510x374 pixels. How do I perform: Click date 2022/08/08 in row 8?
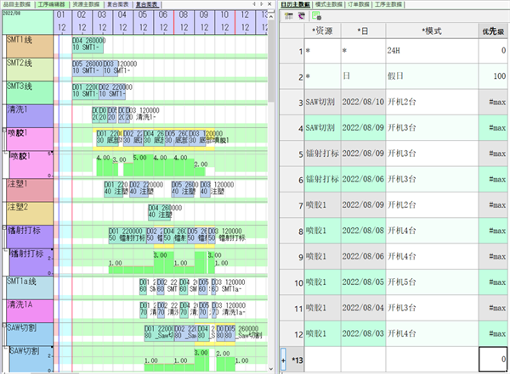pos(363,231)
